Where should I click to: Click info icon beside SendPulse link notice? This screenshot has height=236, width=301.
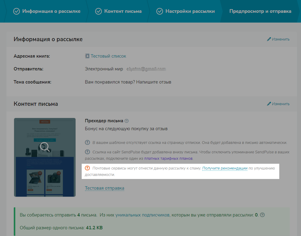coord(87,152)
